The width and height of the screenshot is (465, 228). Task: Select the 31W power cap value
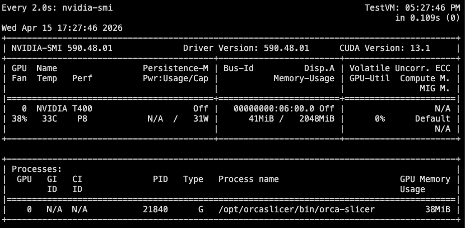click(201, 119)
